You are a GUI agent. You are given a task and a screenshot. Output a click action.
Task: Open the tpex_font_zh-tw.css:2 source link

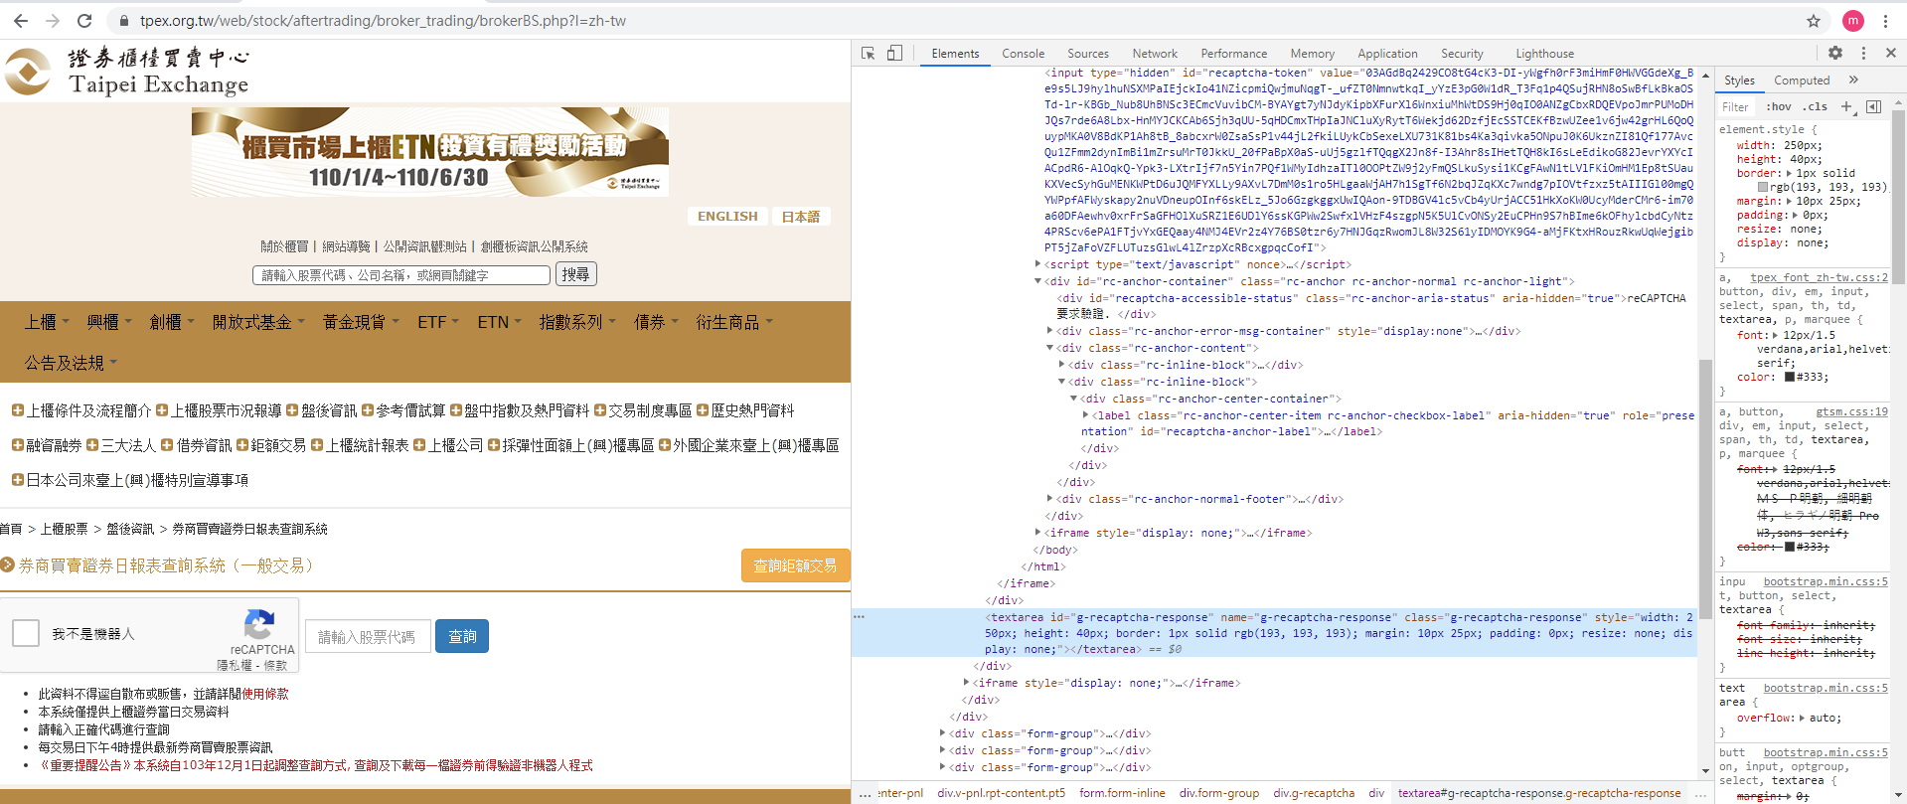click(1819, 277)
